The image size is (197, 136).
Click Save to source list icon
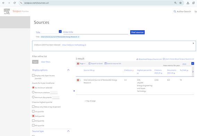point(106,63)
